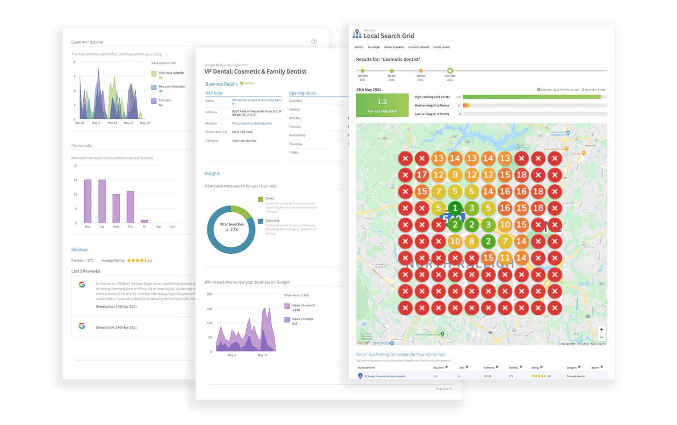The width and height of the screenshot is (677, 425).
Task: Click the Friday bar in Phone calls chart
Action: tap(145, 221)
